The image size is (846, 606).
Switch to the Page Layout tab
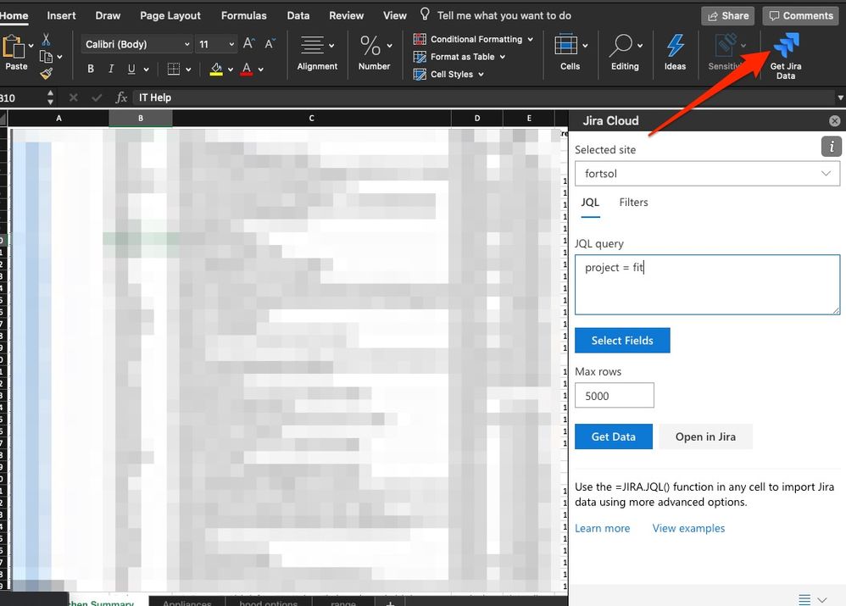point(170,15)
